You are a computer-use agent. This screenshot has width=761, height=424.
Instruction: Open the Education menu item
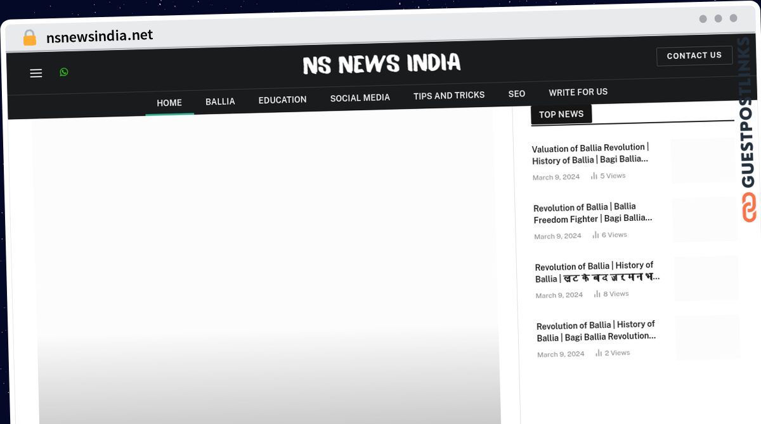[x=282, y=100]
